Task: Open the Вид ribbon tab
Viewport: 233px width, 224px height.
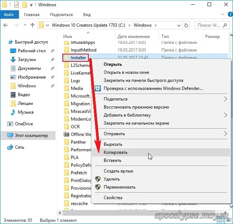Action: point(87,15)
